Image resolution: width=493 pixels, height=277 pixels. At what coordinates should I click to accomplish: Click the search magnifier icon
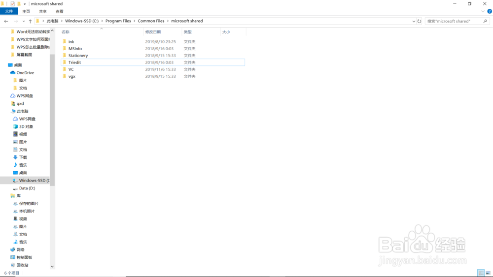tap(485, 21)
